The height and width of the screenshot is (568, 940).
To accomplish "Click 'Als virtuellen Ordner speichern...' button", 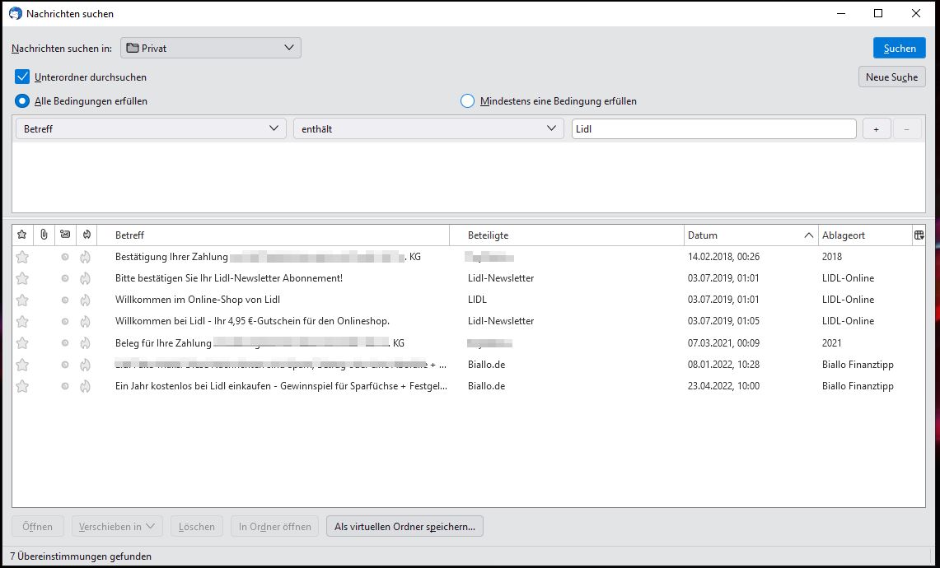I will click(x=405, y=527).
